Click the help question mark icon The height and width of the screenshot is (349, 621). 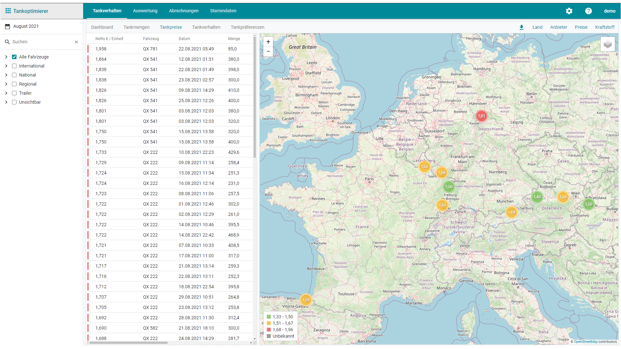click(588, 11)
